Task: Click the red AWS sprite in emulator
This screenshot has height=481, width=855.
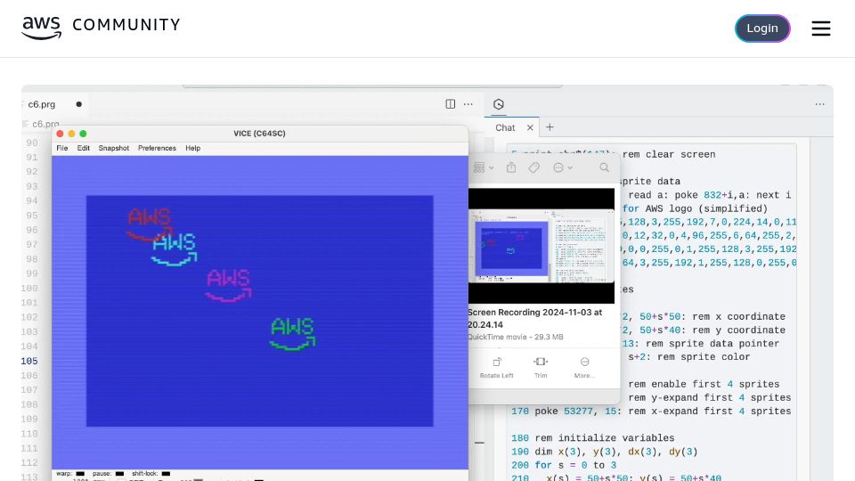Action: click(150, 224)
